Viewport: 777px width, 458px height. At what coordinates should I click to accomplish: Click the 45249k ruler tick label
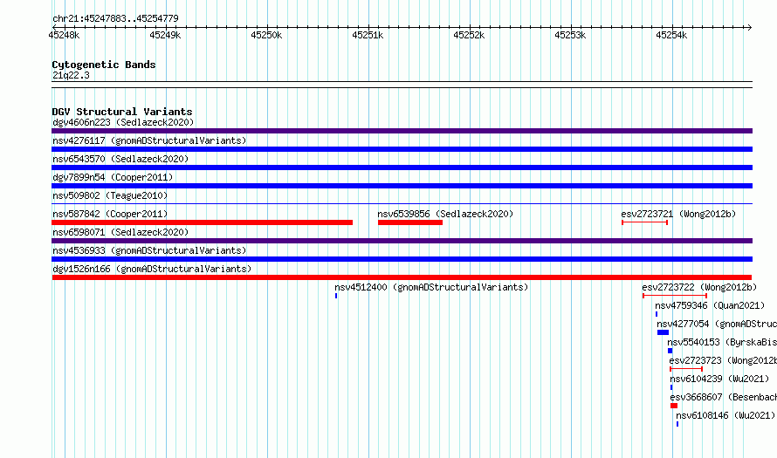coord(165,35)
